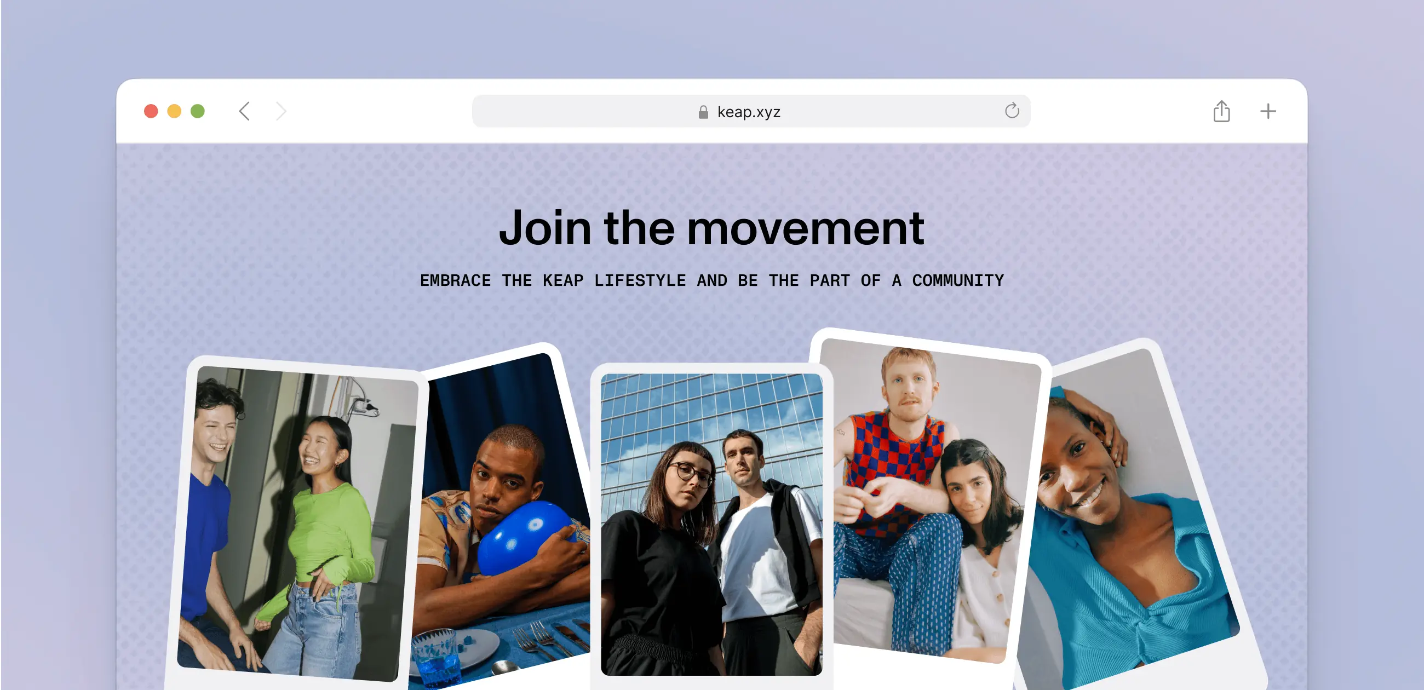
Task: Reload the page with the refresh icon
Action: tap(1012, 111)
